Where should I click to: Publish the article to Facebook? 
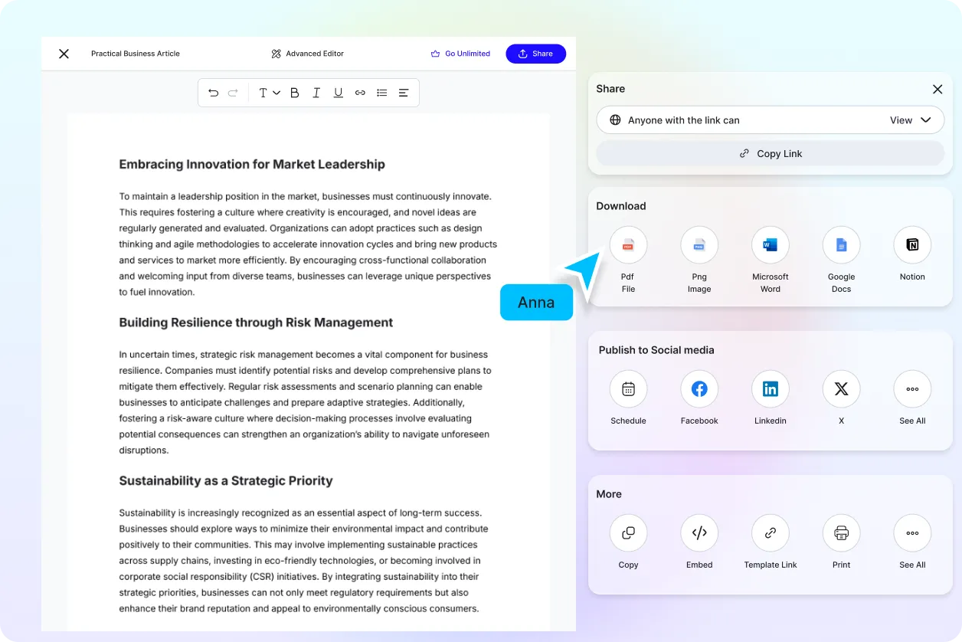(x=699, y=388)
